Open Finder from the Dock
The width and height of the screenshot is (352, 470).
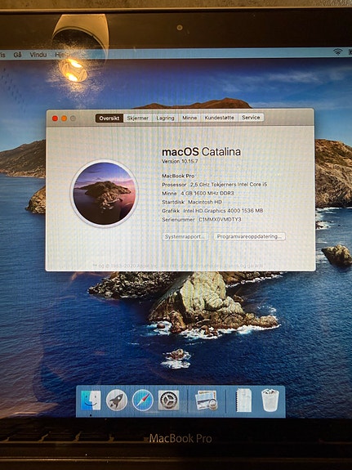pos(91,401)
